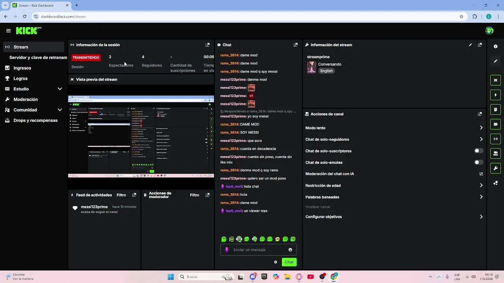The width and height of the screenshot is (504, 283).
Task: Click the English language tag
Action: pyautogui.click(x=326, y=71)
